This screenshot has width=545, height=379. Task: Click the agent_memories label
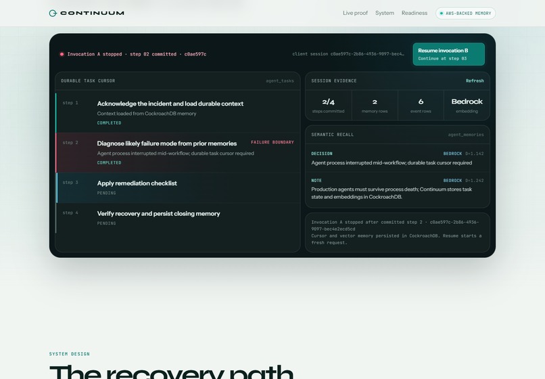(466, 135)
